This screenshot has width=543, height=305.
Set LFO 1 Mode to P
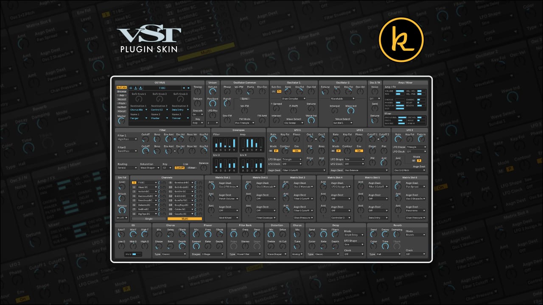(x=276, y=151)
